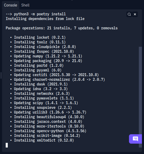Open the purple chat bubble widget
The height and width of the screenshot is (154, 144).
[135, 139]
